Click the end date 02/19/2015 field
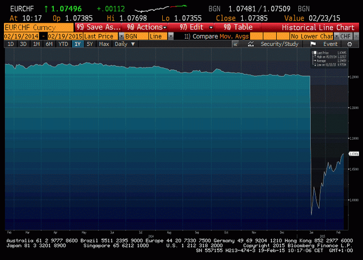Viewport: 363px width, 260px height. pyautogui.click(x=65, y=36)
